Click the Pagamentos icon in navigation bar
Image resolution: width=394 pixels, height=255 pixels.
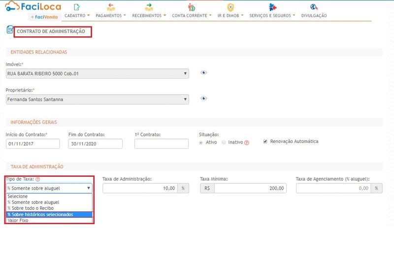click(x=110, y=7)
